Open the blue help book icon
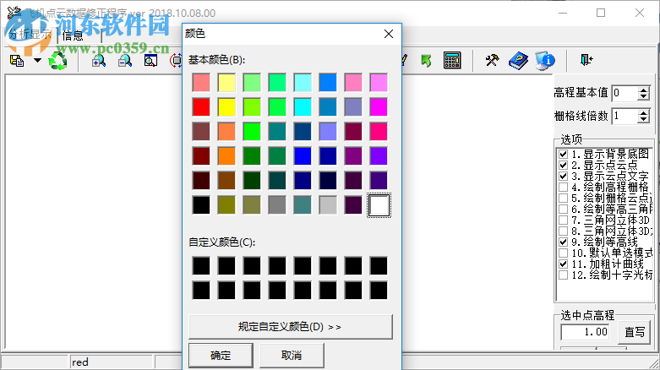Image resolution: width=660 pixels, height=370 pixels. pos(518,60)
